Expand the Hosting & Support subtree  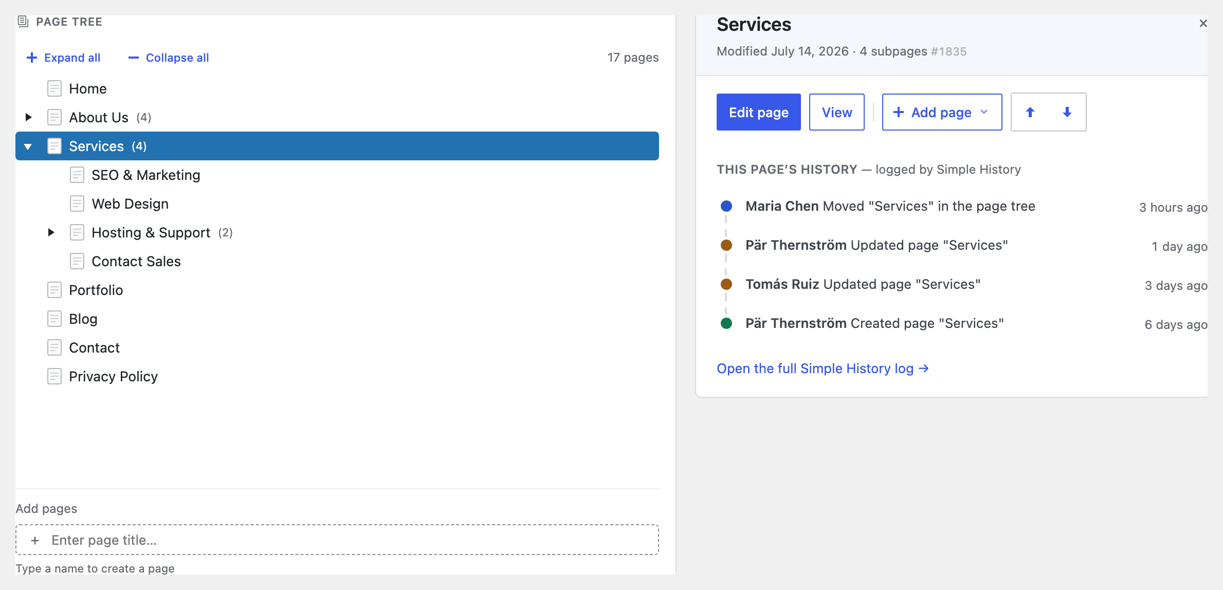coord(51,232)
